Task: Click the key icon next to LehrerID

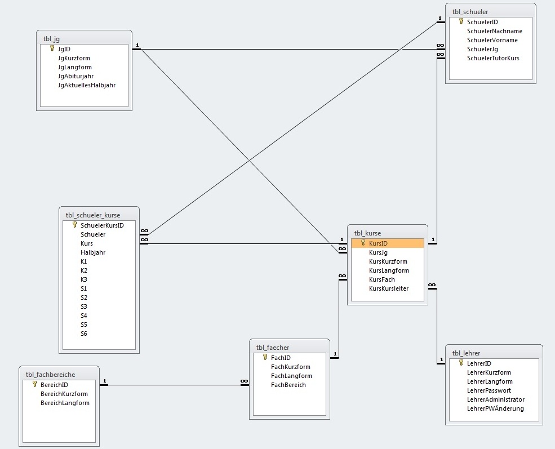Action: [461, 363]
